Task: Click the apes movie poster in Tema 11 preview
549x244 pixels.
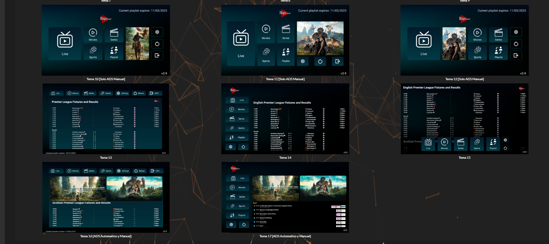Action: click(x=320, y=38)
